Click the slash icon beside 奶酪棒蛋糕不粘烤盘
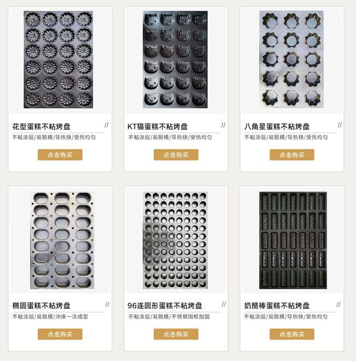Viewport: 356px width, 361px height. click(338, 304)
